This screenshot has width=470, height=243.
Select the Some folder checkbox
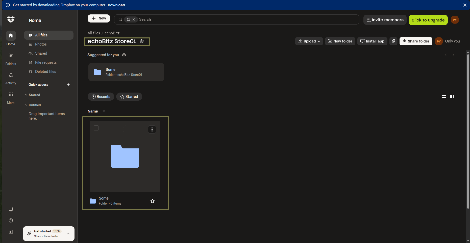(x=96, y=128)
